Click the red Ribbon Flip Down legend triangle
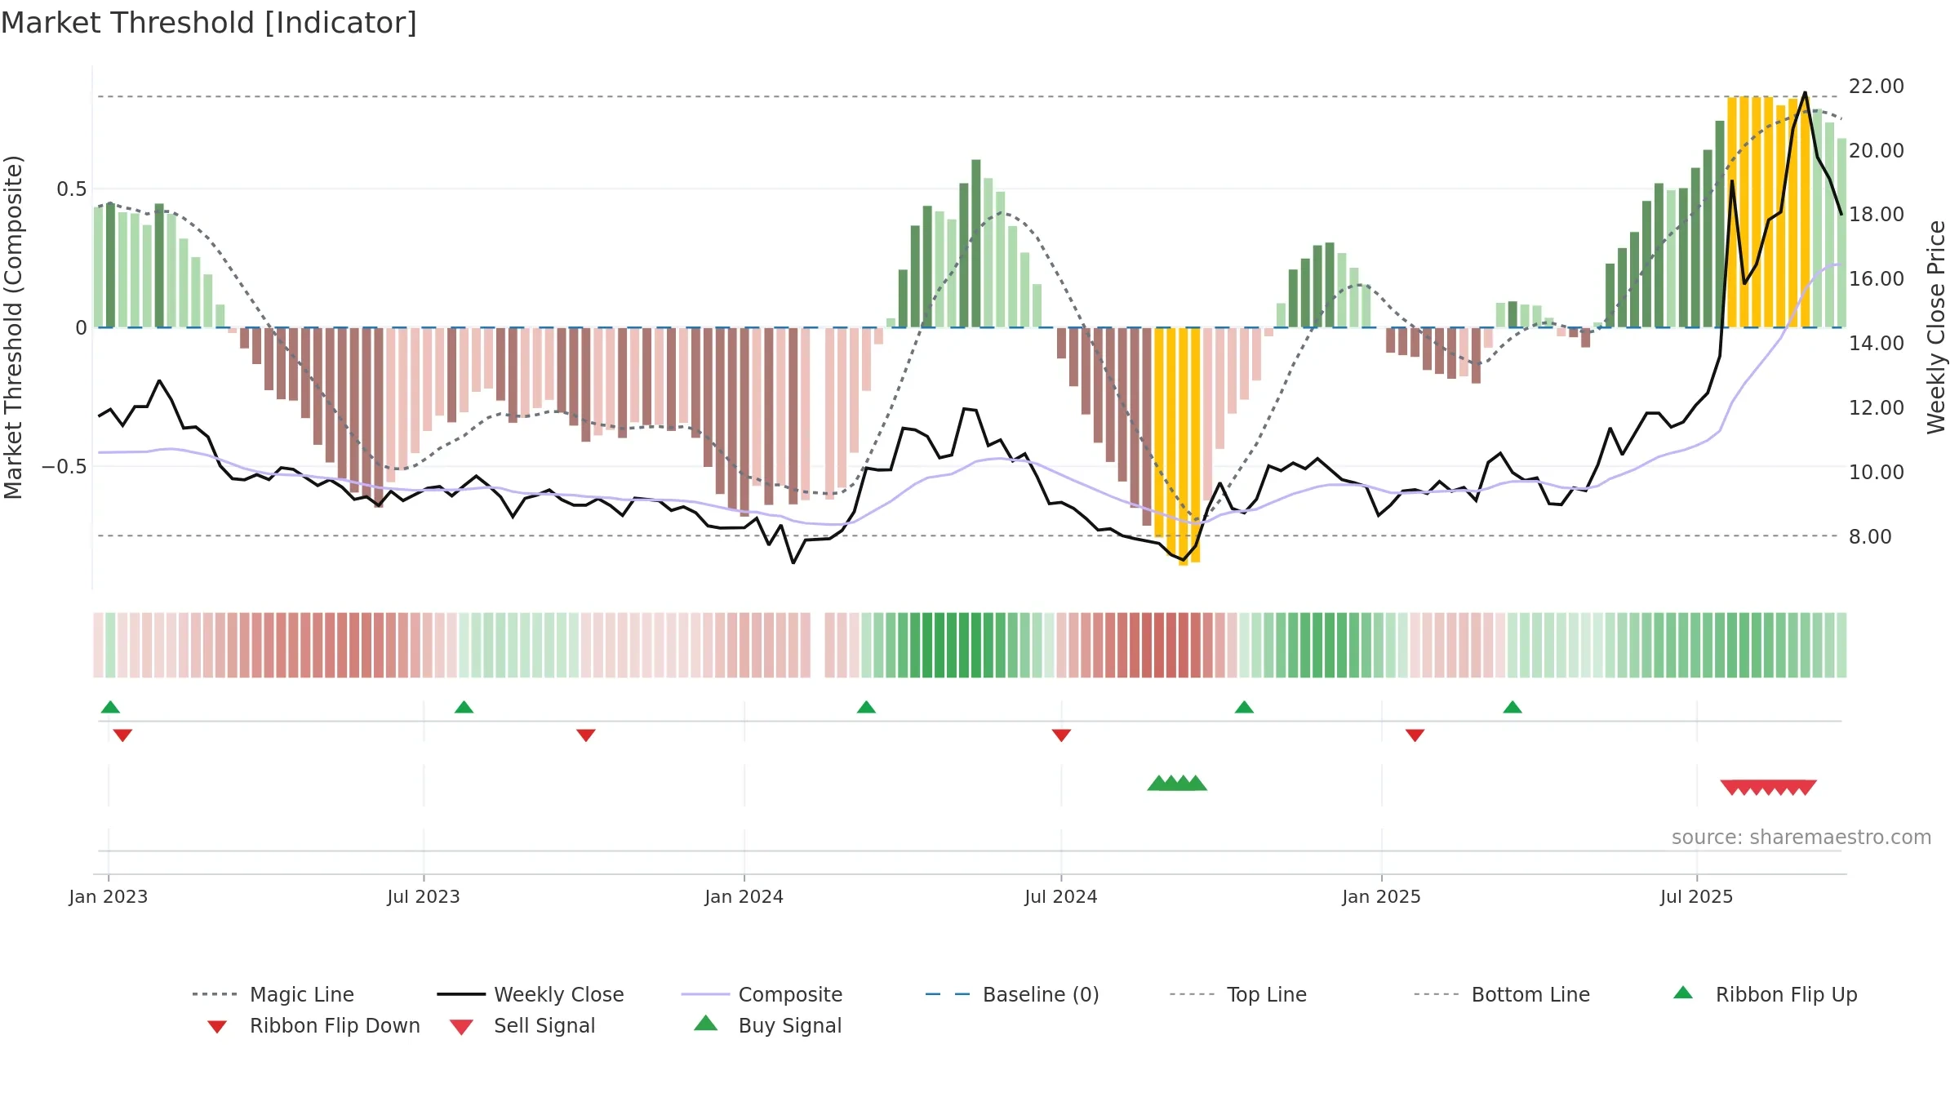The height and width of the screenshot is (1102, 1959). (217, 1027)
